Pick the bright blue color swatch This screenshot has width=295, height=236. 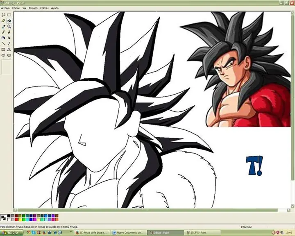31,220
